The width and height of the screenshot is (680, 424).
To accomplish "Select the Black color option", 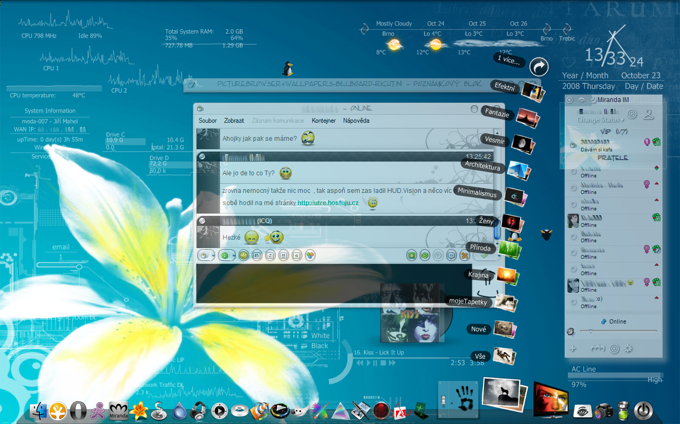I will pyautogui.click(x=320, y=346).
